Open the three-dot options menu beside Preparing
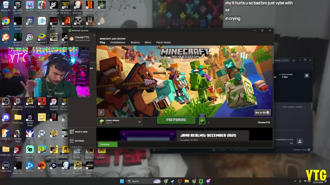This screenshot has height=185, width=330. [x=209, y=123]
